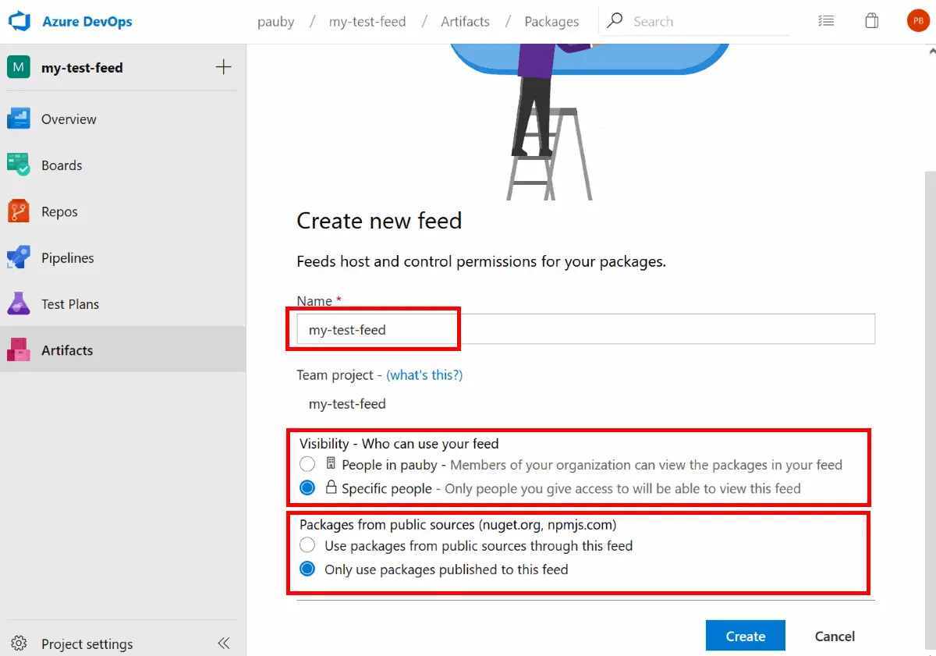The image size is (936, 656).
Task: Click the search magnifier icon
Action: 615,20
